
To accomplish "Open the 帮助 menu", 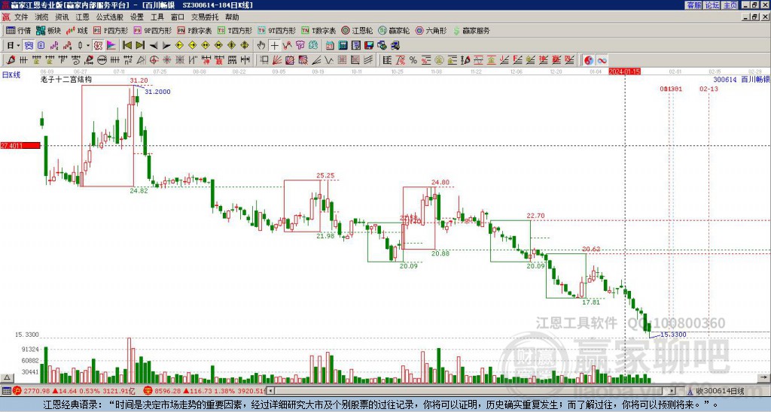I will tap(232, 17).
